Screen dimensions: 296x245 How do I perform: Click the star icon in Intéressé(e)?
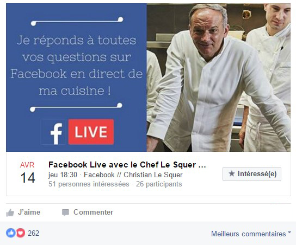(x=232, y=173)
